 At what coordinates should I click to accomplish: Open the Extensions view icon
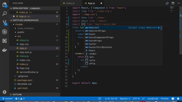coord(5,41)
